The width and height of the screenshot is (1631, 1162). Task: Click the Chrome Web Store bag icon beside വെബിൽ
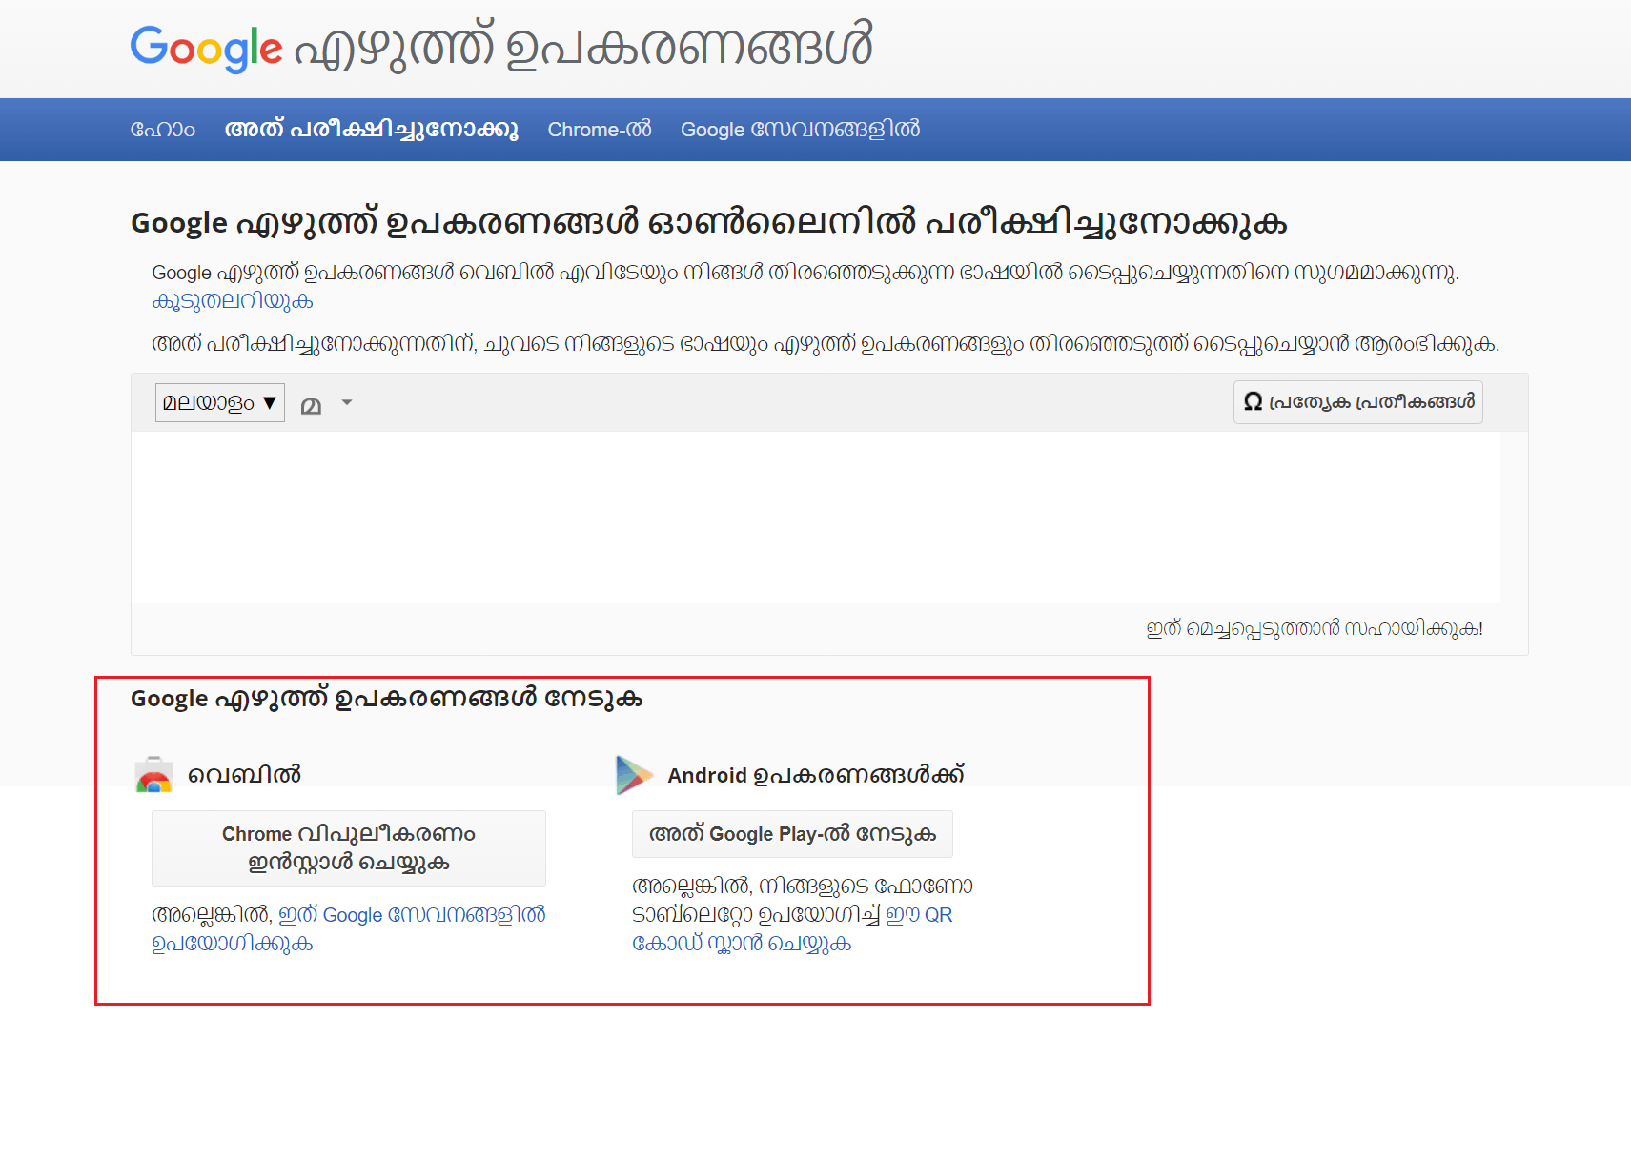153,775
